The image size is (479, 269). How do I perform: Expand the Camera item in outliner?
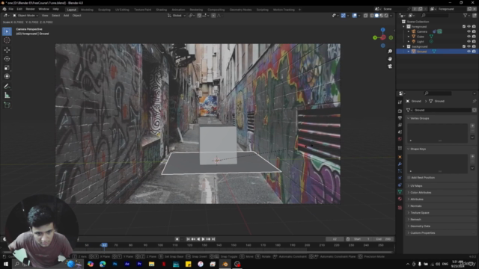click(x=409, y=31)
